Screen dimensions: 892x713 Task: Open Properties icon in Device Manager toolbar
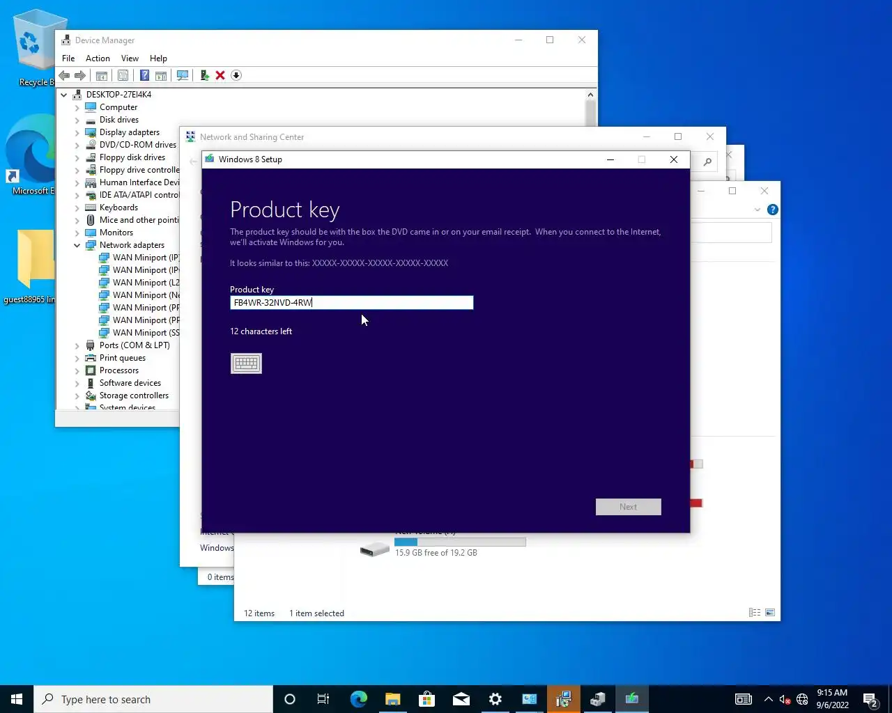[123, 75]
